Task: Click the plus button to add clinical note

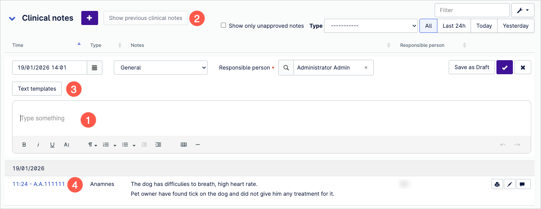Action: click(90, 18)
